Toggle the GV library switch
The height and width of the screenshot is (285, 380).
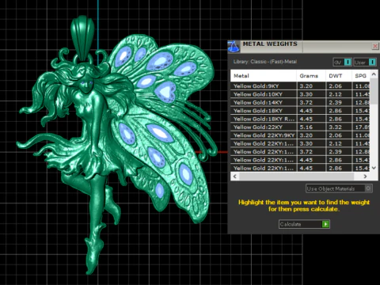pos(342,63)
